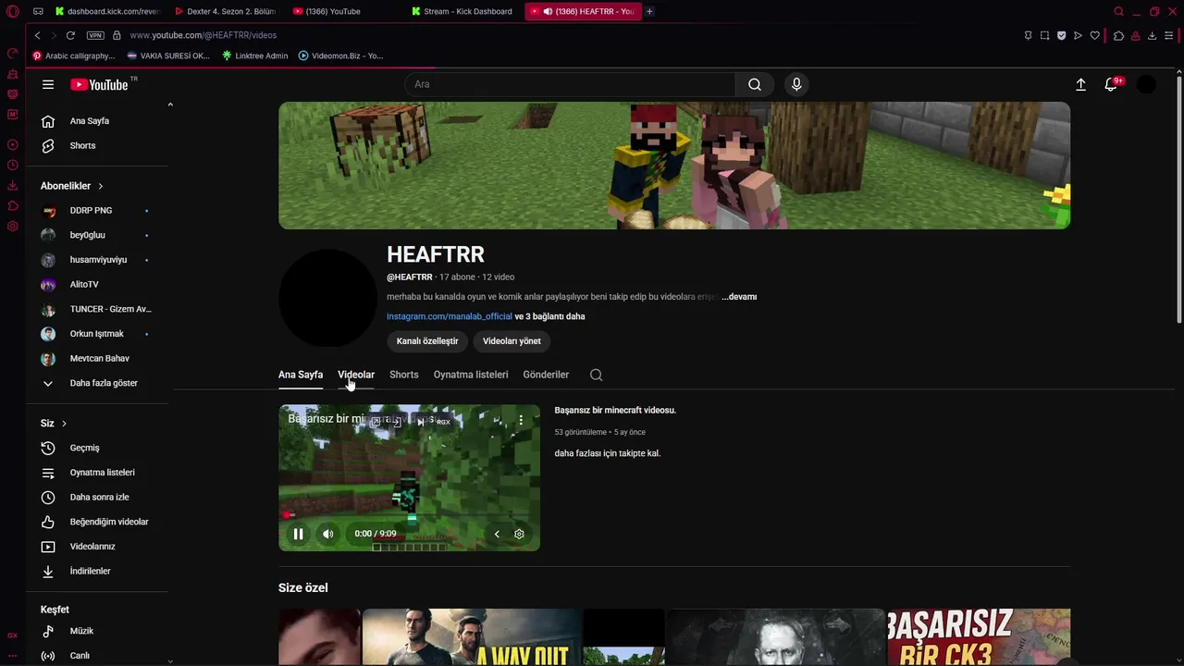Open video settings gear in player

(519, 534)
